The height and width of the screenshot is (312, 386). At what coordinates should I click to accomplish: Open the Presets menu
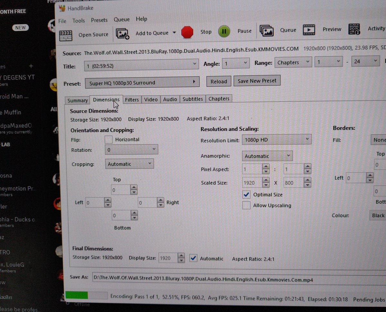pos(99,20)
